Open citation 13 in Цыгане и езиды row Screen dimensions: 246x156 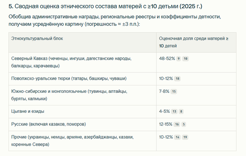click(x=174, y=112)
